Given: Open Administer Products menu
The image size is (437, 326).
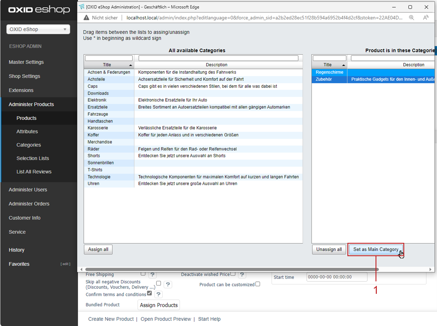Looking at the screenshot, I should (31, 104).
